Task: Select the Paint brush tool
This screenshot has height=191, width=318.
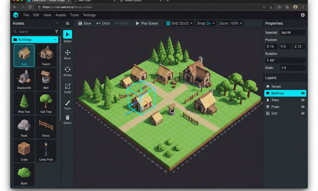Action: pyautogui.click(x=67, y=105)
